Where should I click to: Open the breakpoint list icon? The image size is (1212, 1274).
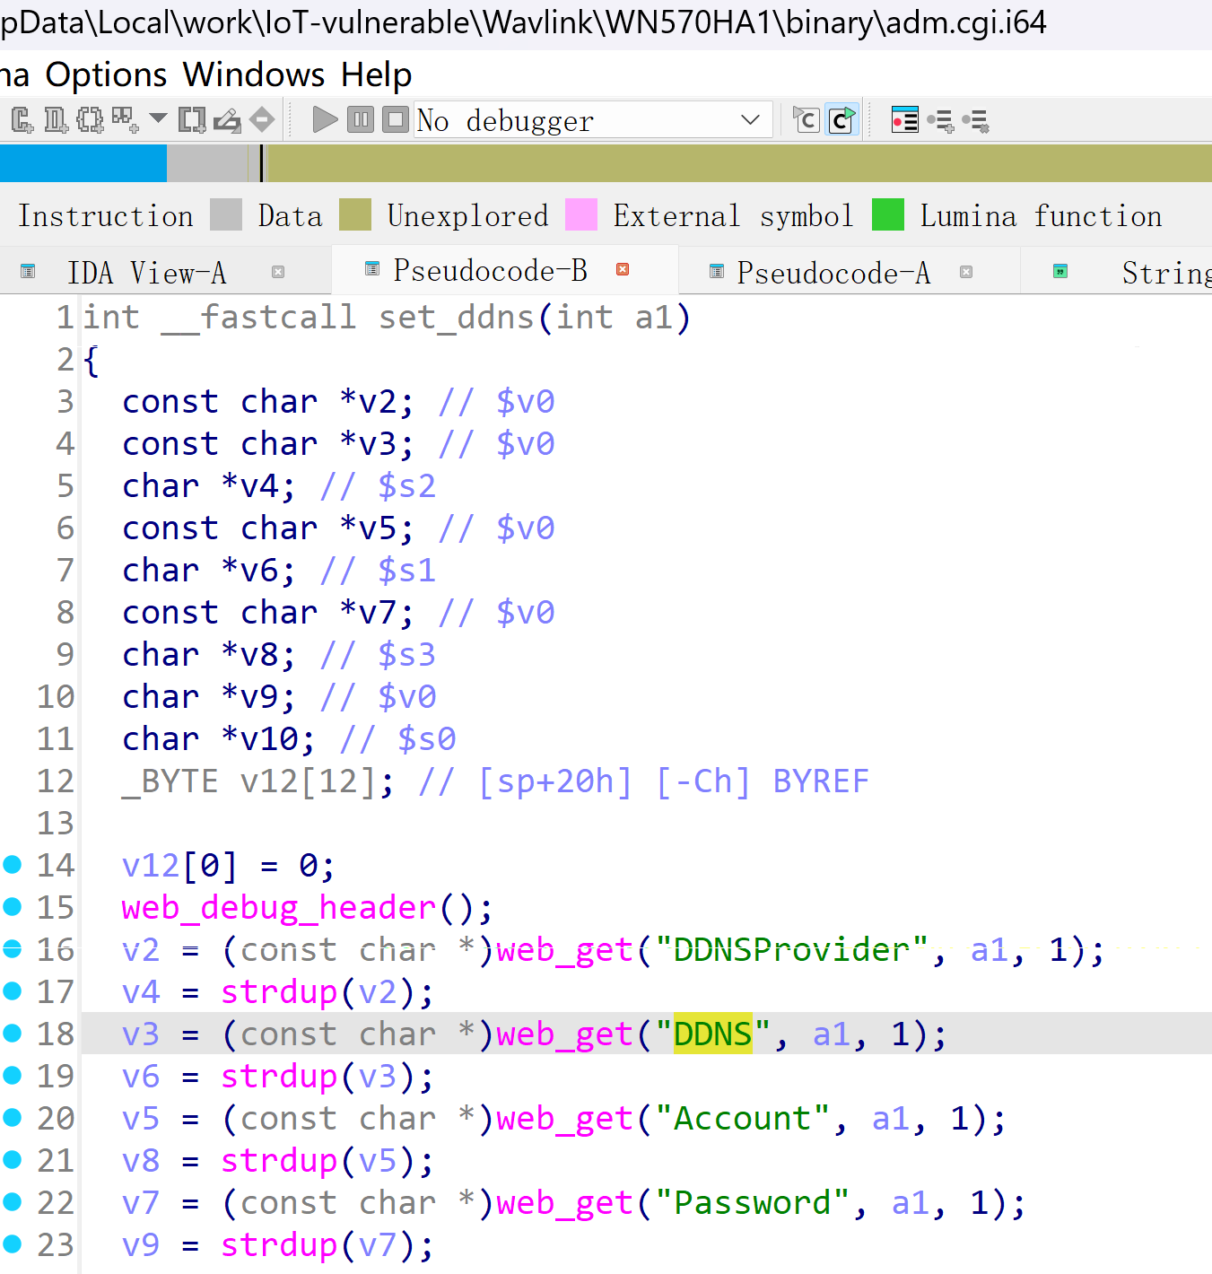[904, 119]
